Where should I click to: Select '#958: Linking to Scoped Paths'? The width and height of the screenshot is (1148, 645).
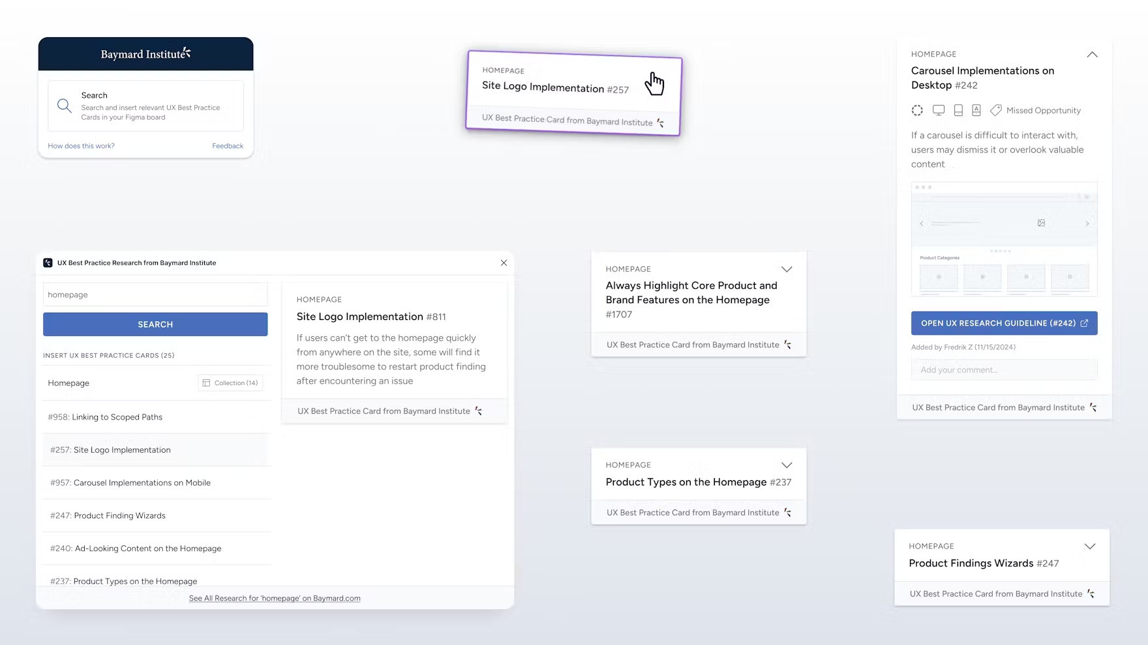pos(157,417)
